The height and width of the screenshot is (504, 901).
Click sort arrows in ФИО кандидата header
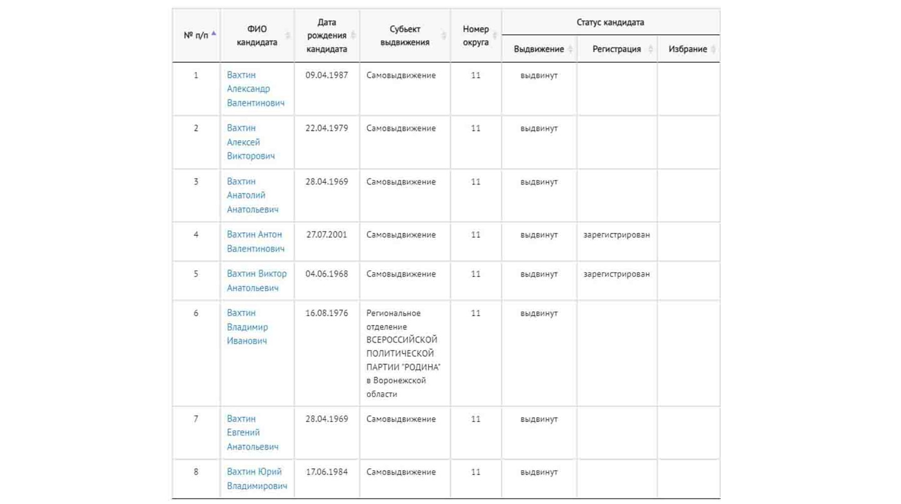click(288, 36)
